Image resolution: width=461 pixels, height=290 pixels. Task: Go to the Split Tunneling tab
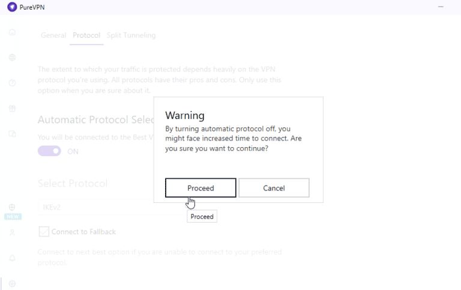click(131, 35)
